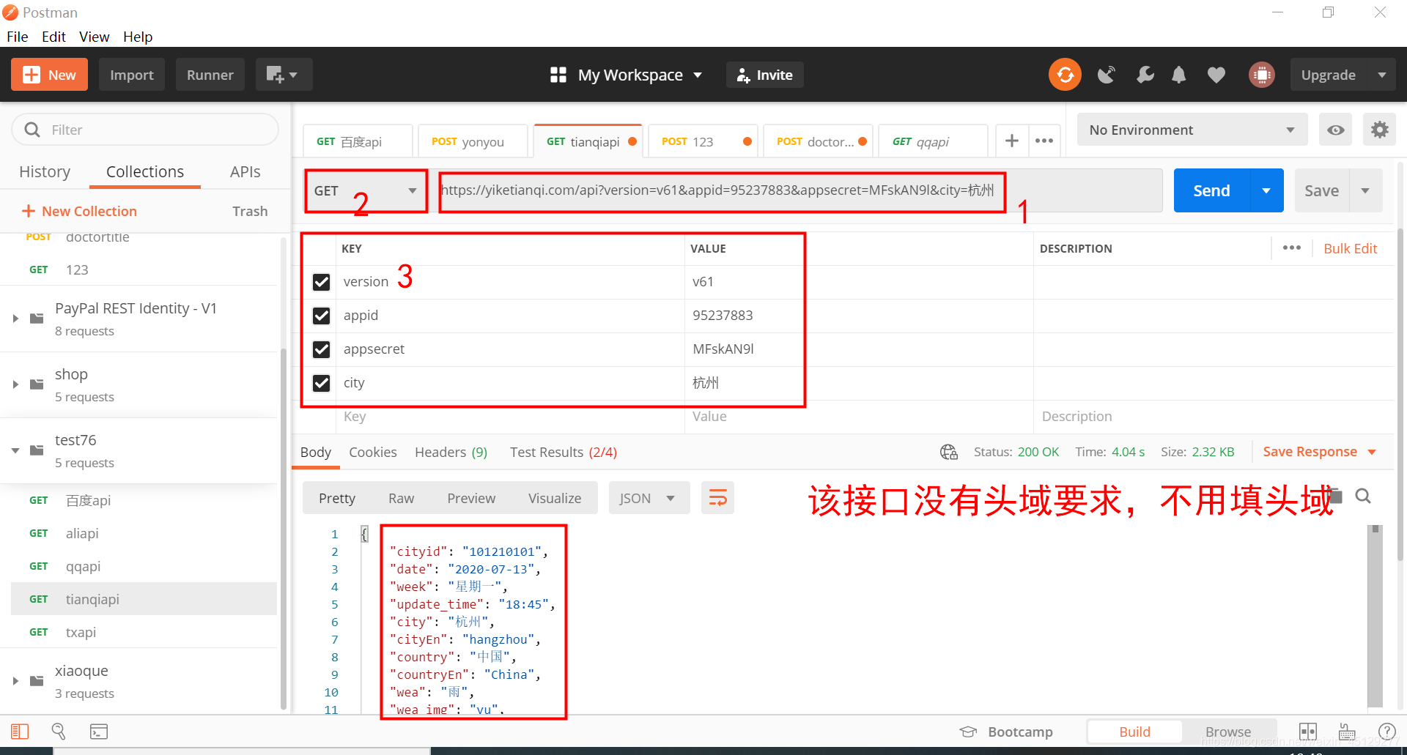Screen dimensions: 1407x755
Task: Click the Runner button
Action: tap(210, 75)
